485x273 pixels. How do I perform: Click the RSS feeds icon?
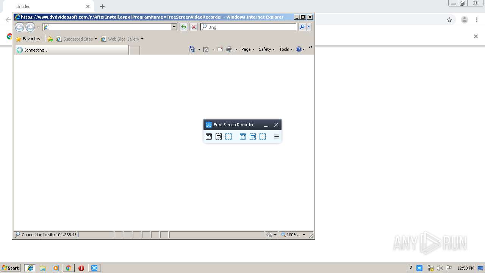point(206,49)
